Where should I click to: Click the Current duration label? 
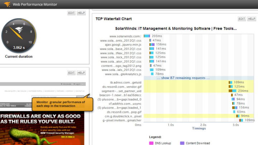pos(19,57)
